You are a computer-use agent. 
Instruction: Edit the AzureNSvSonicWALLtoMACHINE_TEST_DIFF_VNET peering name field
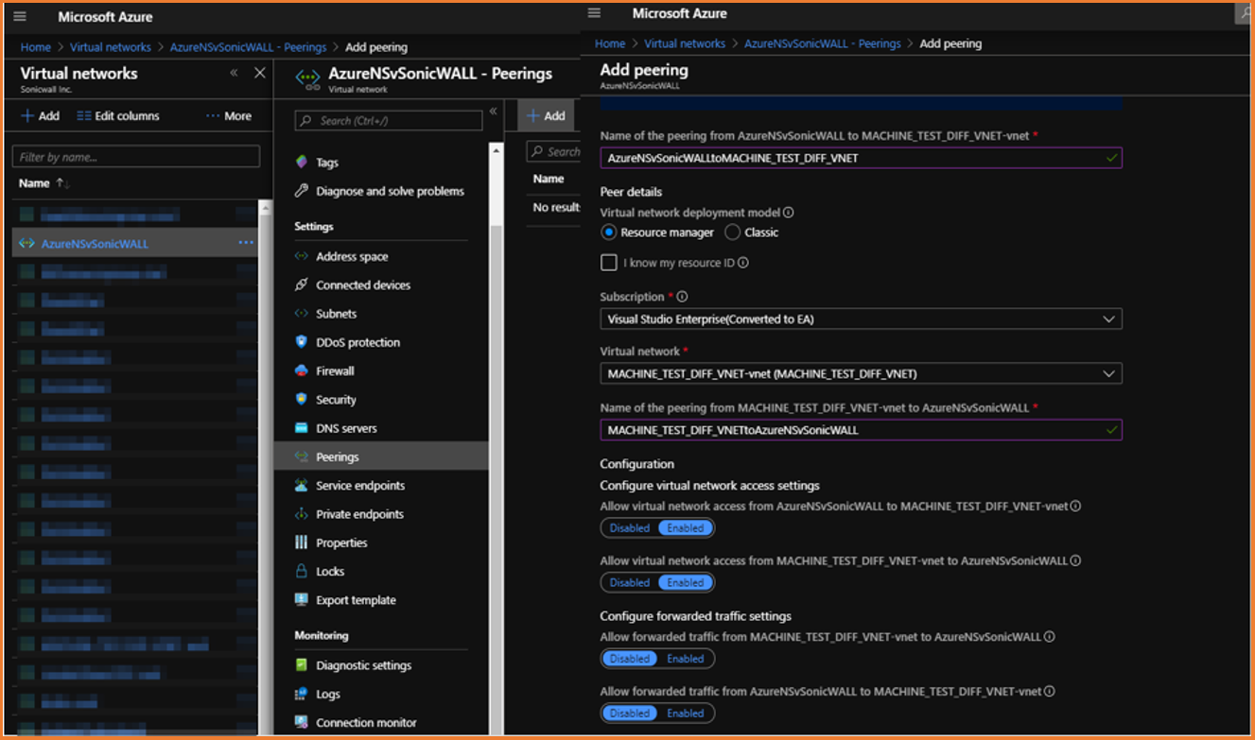(861, 158)
